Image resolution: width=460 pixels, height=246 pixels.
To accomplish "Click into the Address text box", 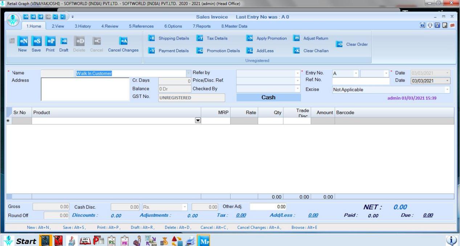I will pyautogui.click(x=85, y=89).
